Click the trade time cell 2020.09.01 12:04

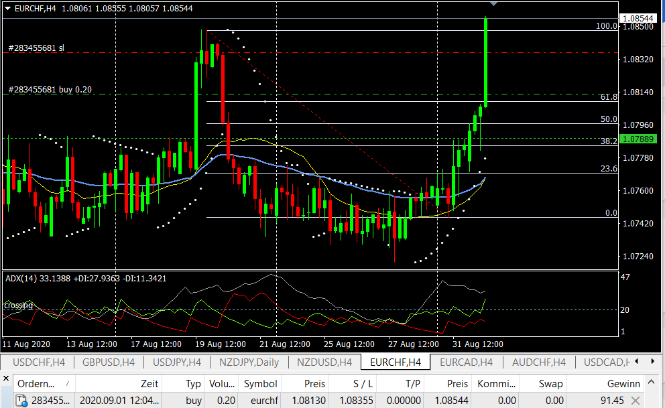click(119, 401)
